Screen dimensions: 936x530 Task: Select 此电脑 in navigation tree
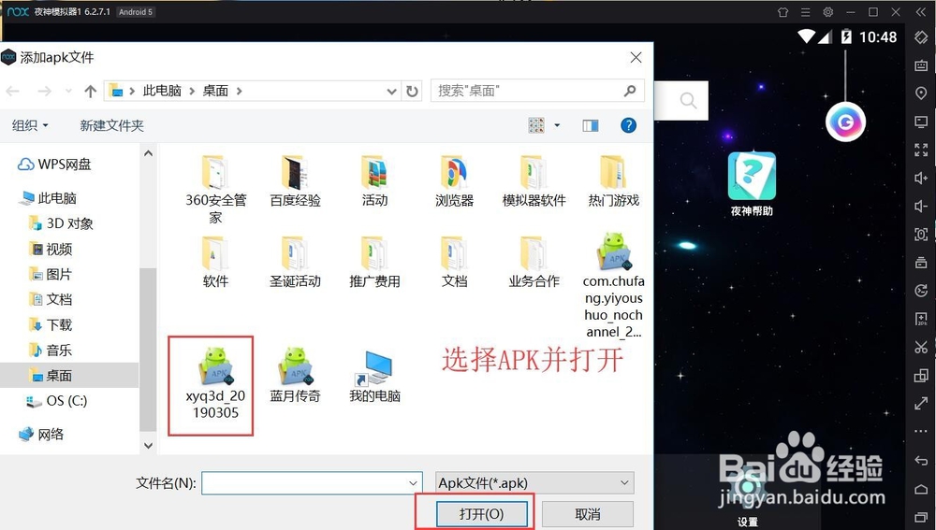click(x=49, y=197)
